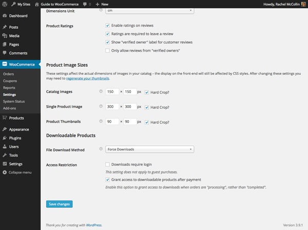Click the plus icon next to New
The image size is (308, 230).
click(98, 4)
